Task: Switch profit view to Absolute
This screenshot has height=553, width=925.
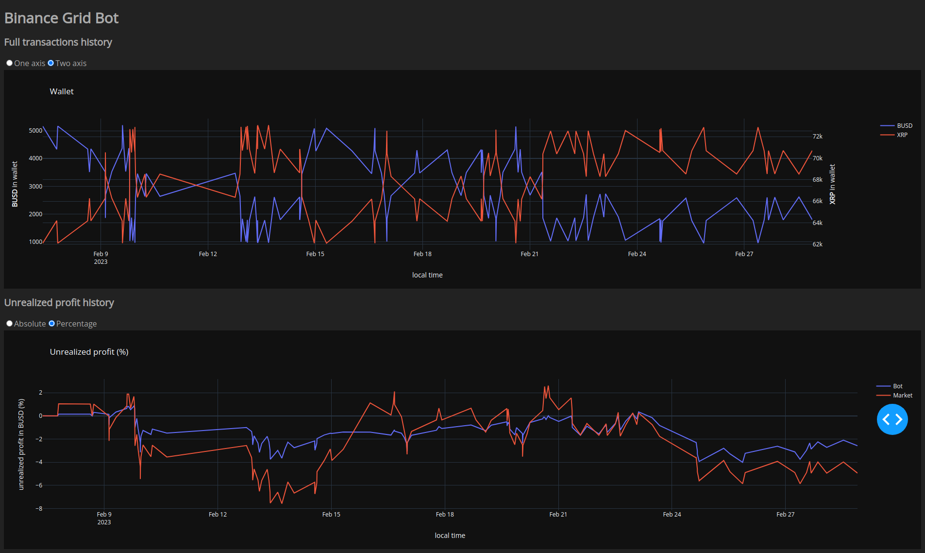Action: [x=10, y=324]
